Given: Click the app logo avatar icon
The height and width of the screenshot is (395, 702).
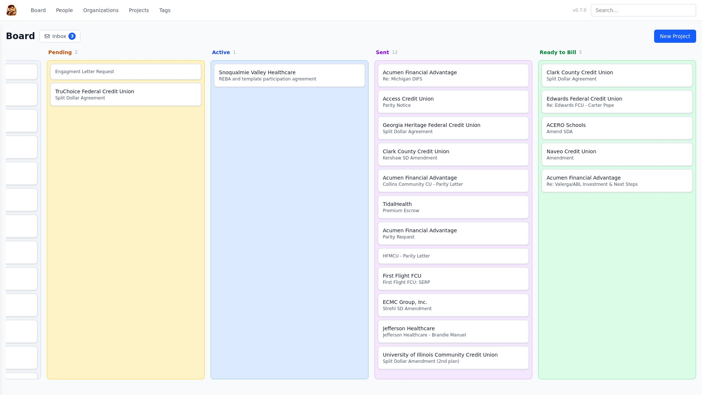Looking at the screenshot, I should (11, 10).
